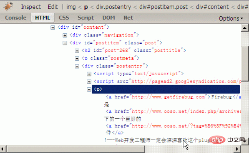Viewport: 249px width, 153px height.
Task: Switch to the Console tab
Action: pyautogui.click(x=15, y=17)
